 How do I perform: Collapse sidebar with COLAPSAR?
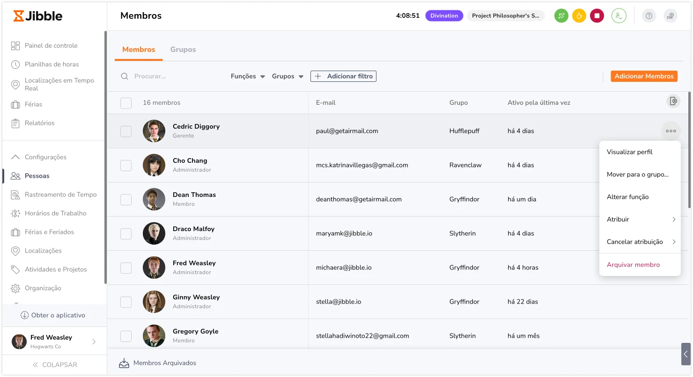(54, 365)
